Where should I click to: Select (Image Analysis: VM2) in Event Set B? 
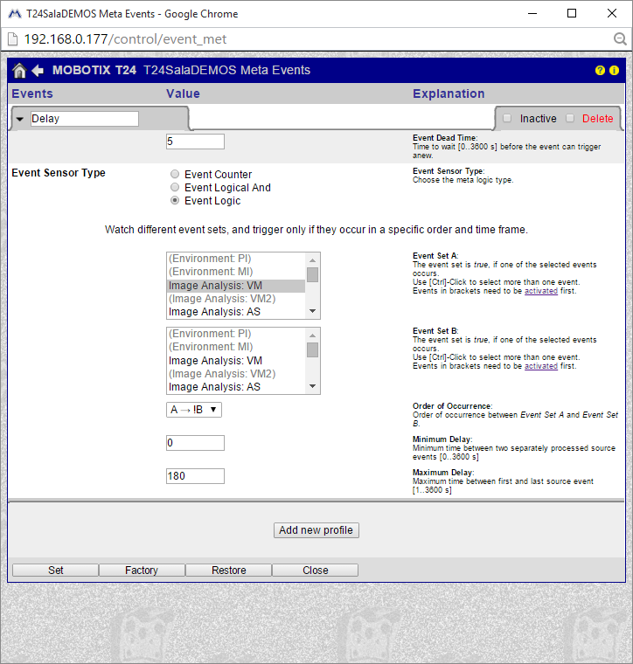coord(236,374)
